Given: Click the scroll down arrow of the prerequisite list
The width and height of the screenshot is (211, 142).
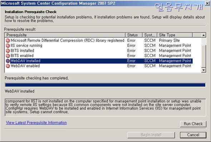Looking at the screenshot, I should 203,70.
